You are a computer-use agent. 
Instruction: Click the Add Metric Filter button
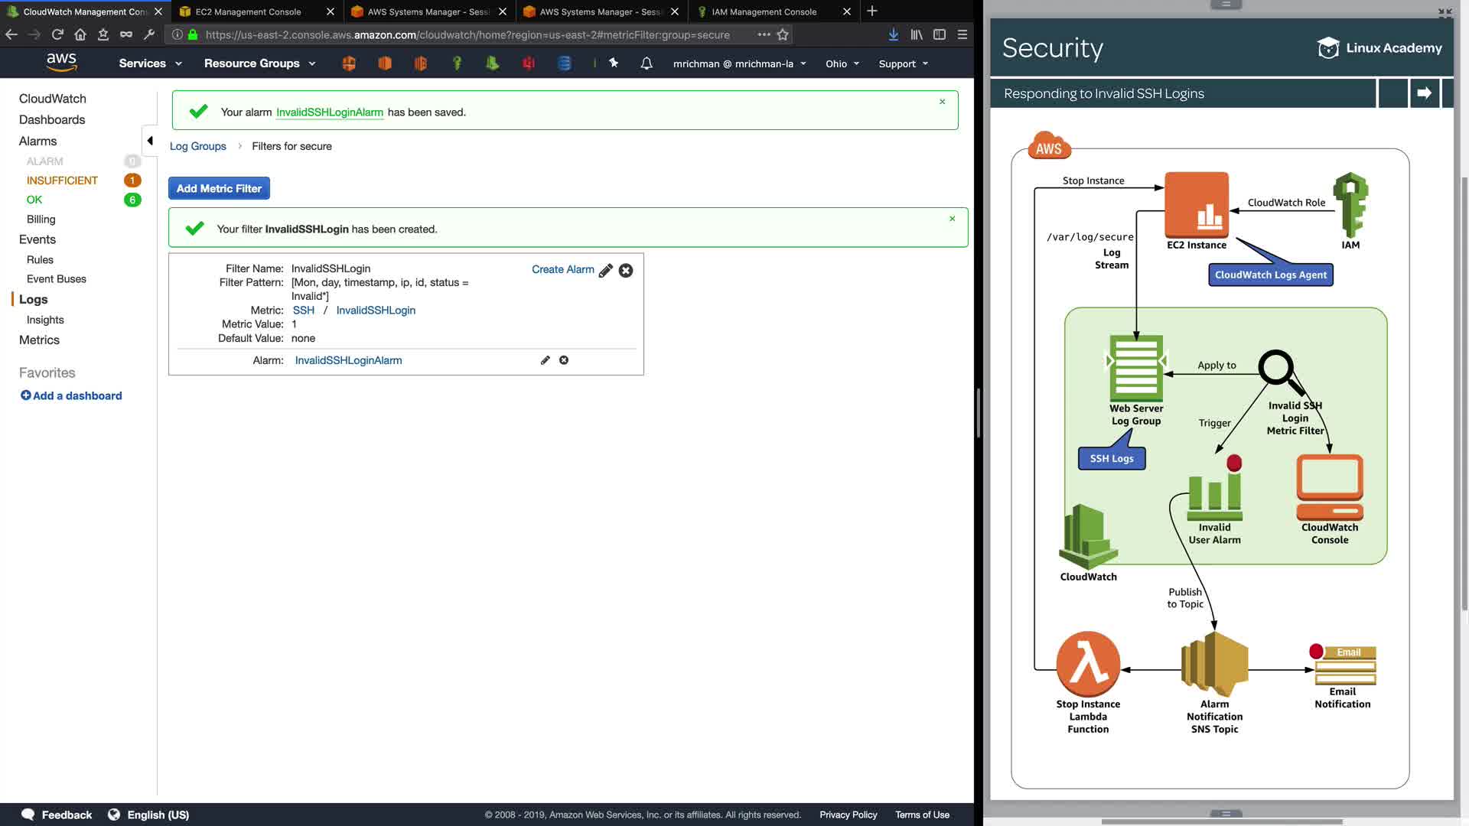tap(219, 188)
